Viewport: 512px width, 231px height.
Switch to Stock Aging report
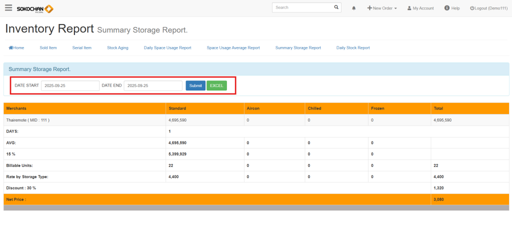click(117, 48)
